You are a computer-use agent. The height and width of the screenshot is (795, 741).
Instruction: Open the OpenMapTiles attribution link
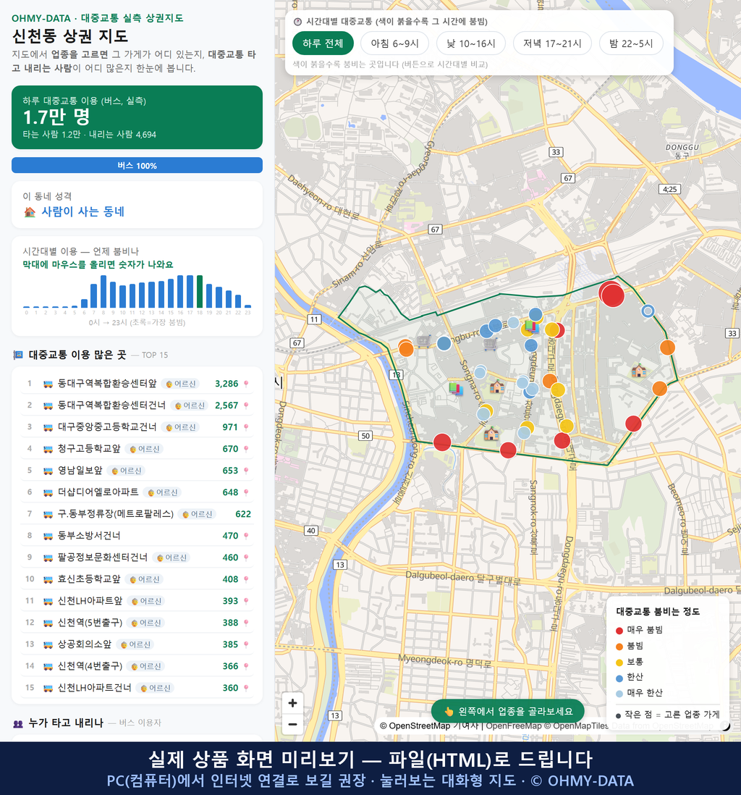pos(576,726)
